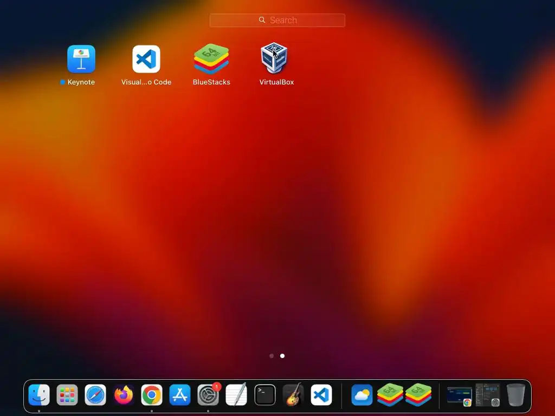The width and height of the screenshot is (555, 416).
Task: Restore the minimized System Preferences window in Dock
Action: click(x=488, y=395)
